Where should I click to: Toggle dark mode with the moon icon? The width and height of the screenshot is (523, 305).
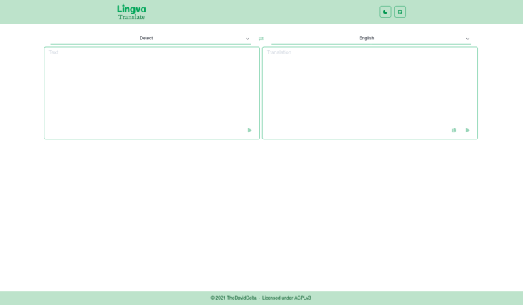pos(385,12)
